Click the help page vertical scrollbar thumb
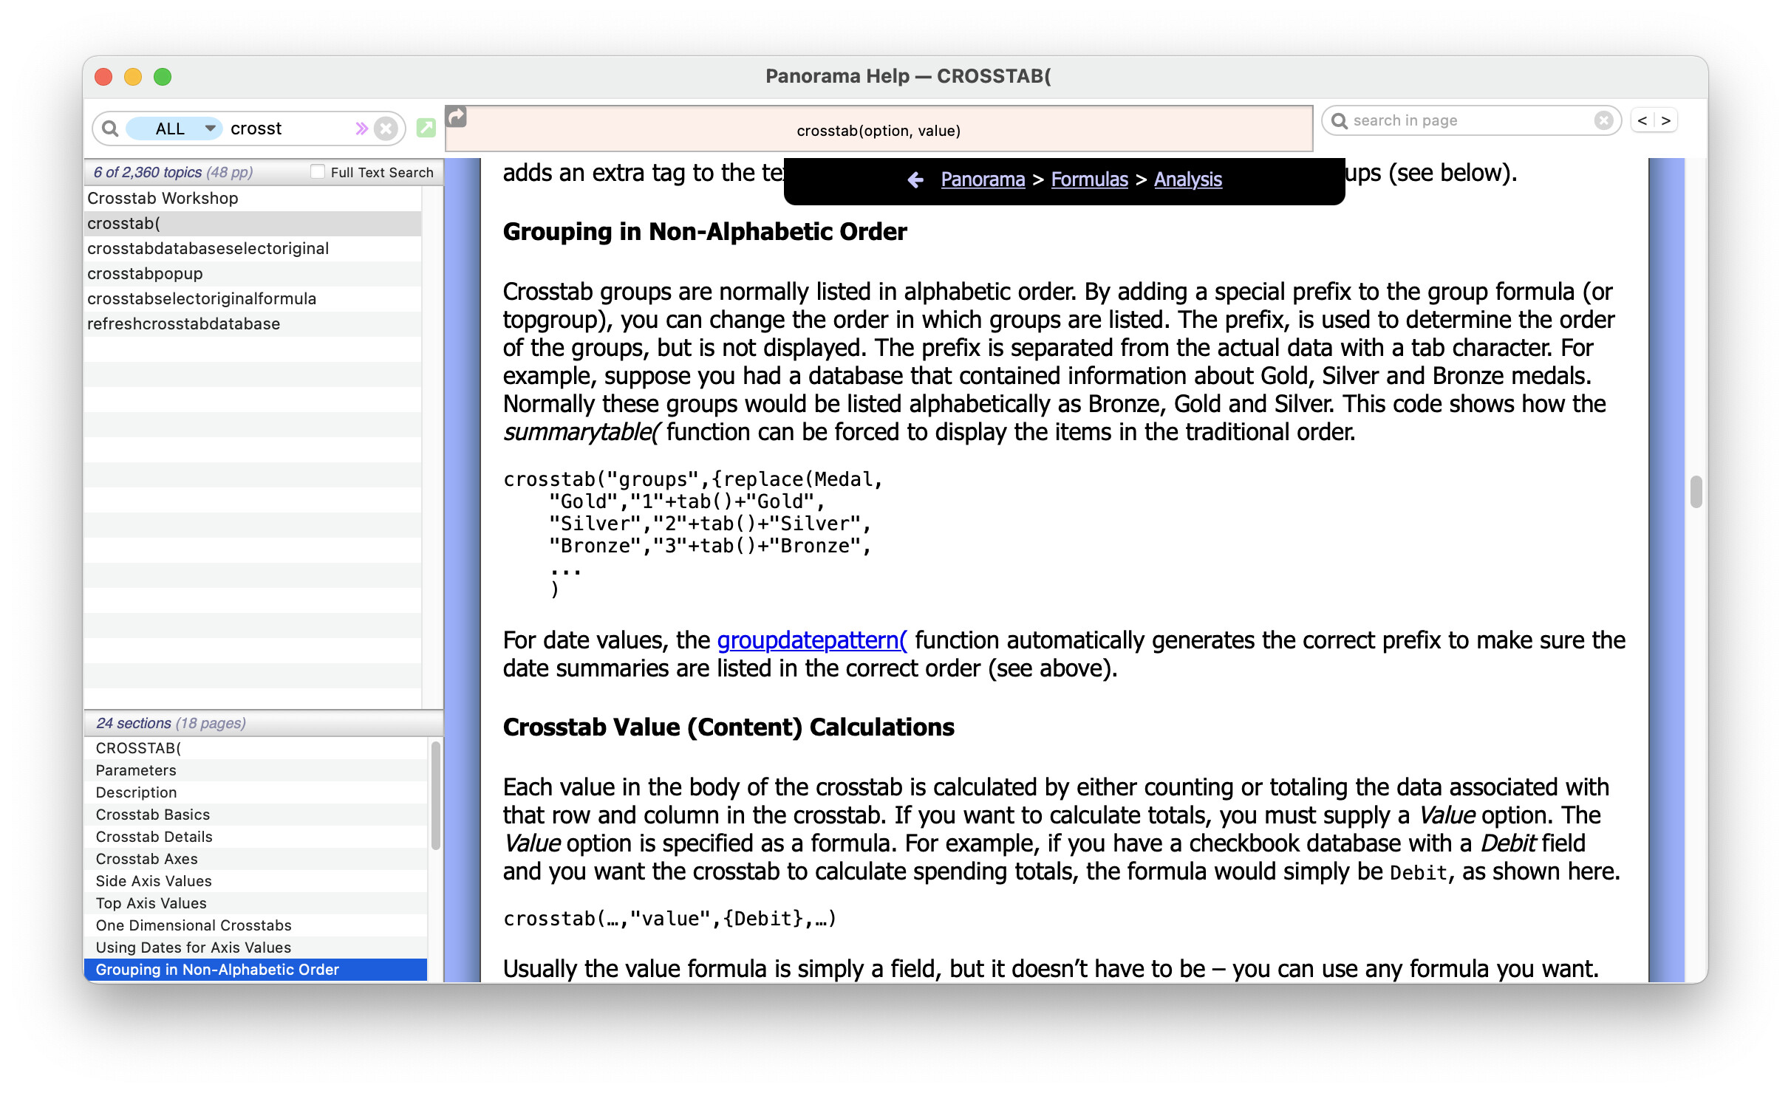Image resolution: width=1791 pixels, height=1093 pixels. (x=1696, y=492)
